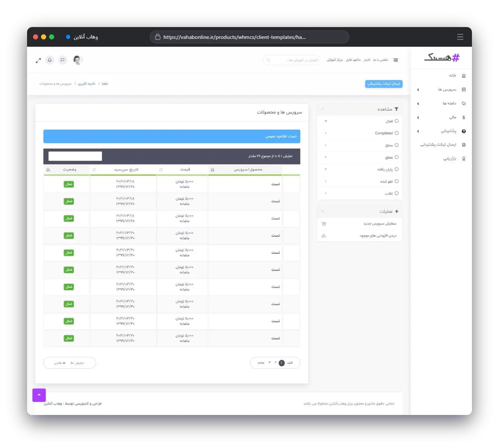Toggle the sidebar with the header hamburger icon

tap(396, 60)
